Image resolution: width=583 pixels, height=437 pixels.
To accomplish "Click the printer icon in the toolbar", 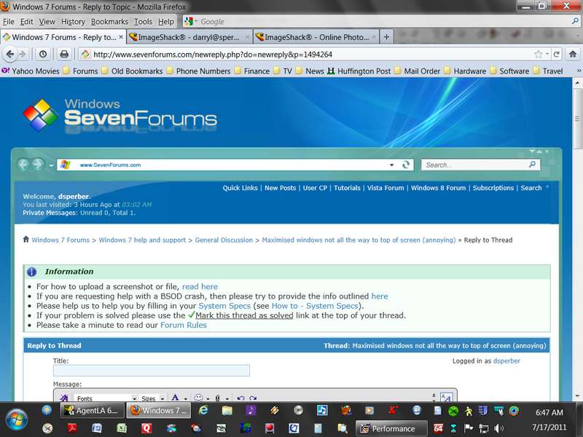I will 64,54.
